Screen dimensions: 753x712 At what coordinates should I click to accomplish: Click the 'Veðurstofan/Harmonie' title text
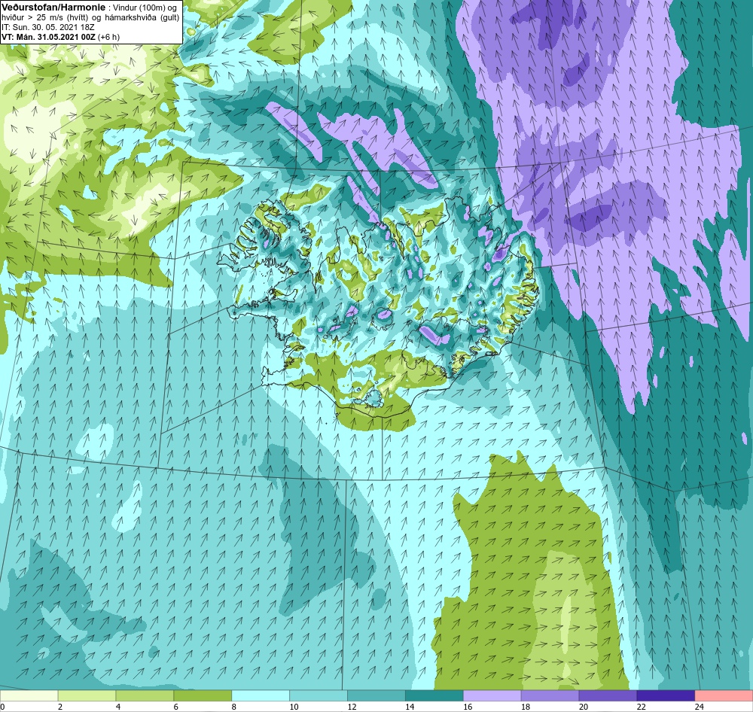(52, 8)
